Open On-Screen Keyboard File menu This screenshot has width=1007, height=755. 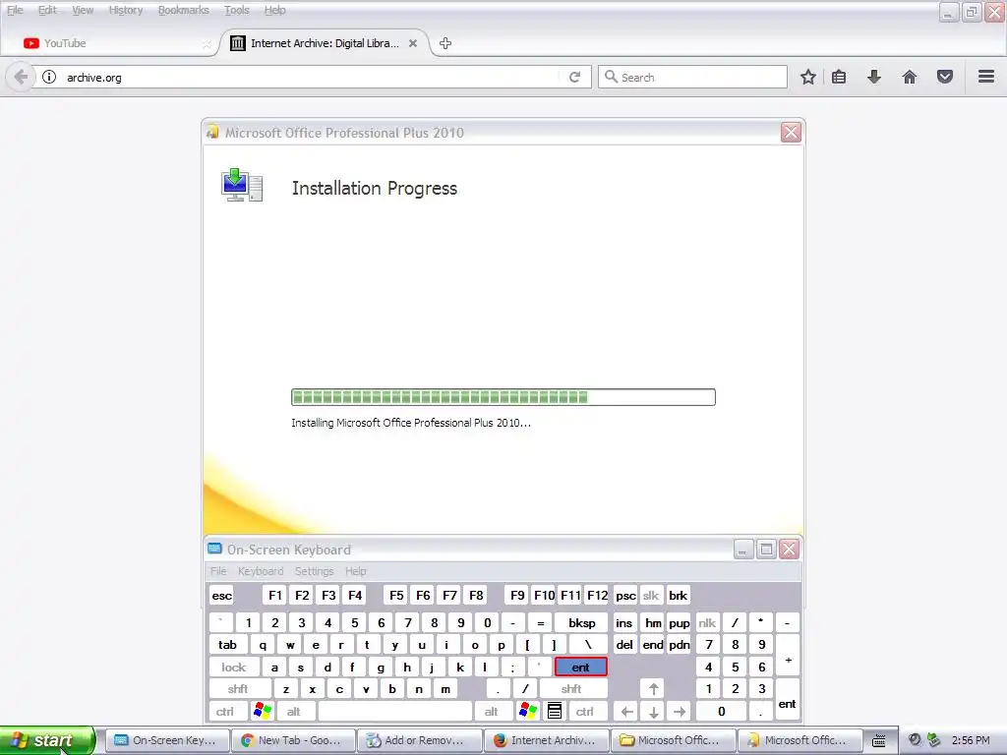(x=218, y=571)
